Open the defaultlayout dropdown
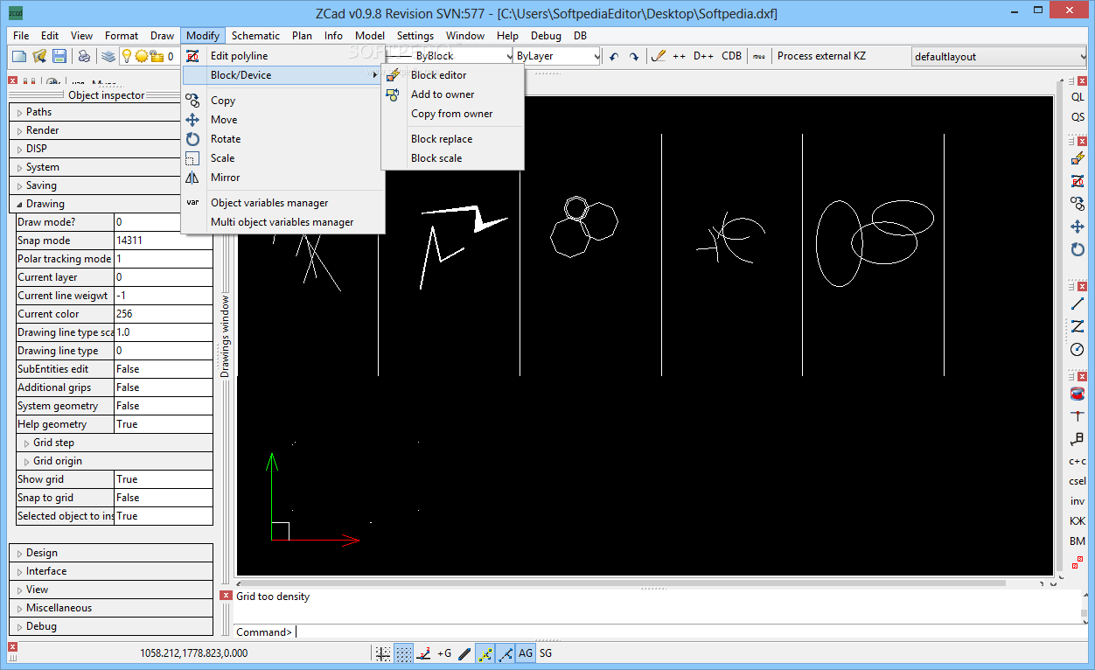The width and height of the screenshot is (1095, 670). (x=1000, y=57)
